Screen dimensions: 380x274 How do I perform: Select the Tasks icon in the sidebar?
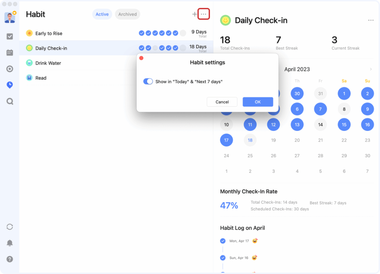coord(10,36)
